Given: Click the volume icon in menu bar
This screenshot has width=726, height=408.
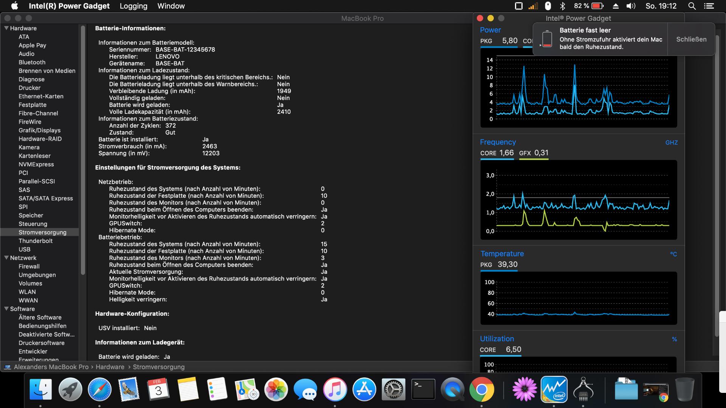Looking at the screenshot, I should (631, 6).
